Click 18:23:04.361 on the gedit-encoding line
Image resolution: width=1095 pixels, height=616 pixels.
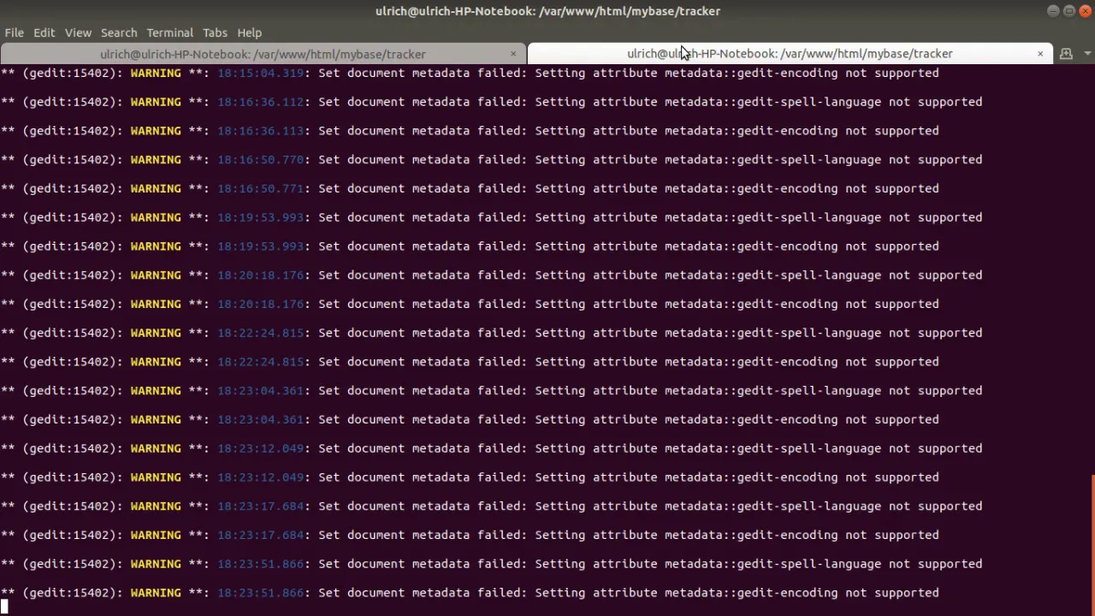tap(261, 419)
